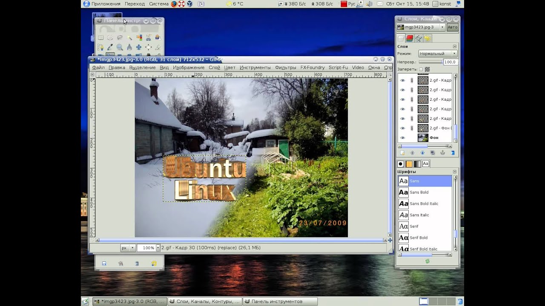Create a new layer in Layers dock
Viewport: 545px width, 306px height.
402,153
